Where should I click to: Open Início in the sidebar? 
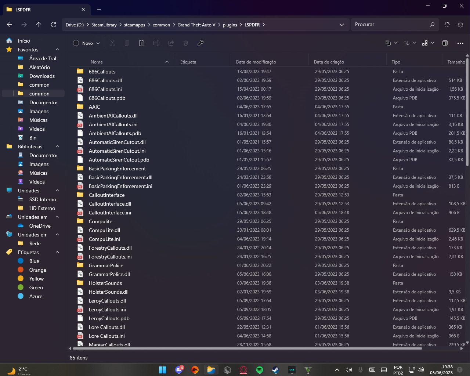(x=33, y=41)
